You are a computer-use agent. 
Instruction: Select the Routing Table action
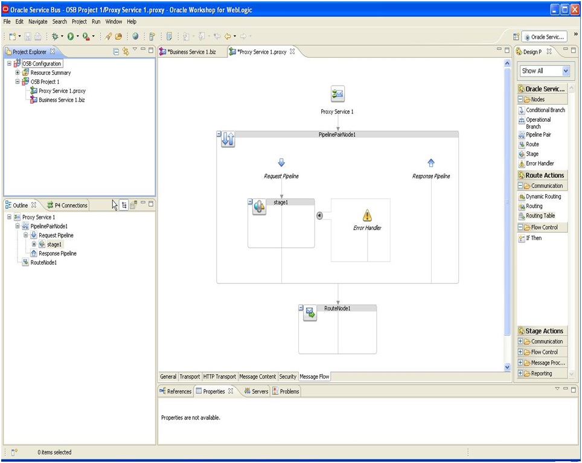tap(543, 216)
